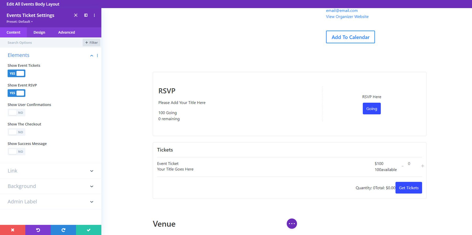Screen dimensions: 472x235
Task: Open the Advanced tab
Action: point(66,32)
